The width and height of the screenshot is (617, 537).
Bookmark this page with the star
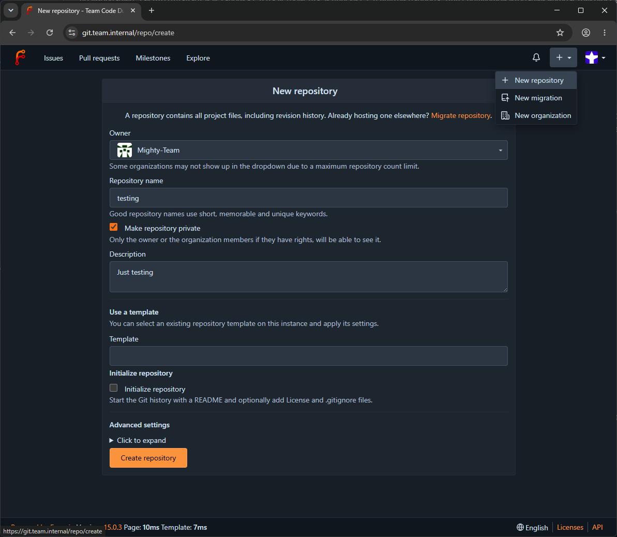[560, 33]
